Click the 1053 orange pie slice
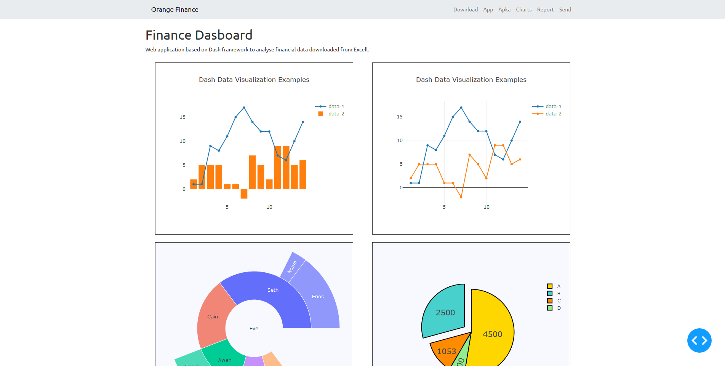 point(447,351)
